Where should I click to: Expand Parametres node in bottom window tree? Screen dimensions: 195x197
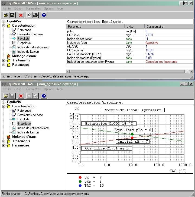(4, 145)
